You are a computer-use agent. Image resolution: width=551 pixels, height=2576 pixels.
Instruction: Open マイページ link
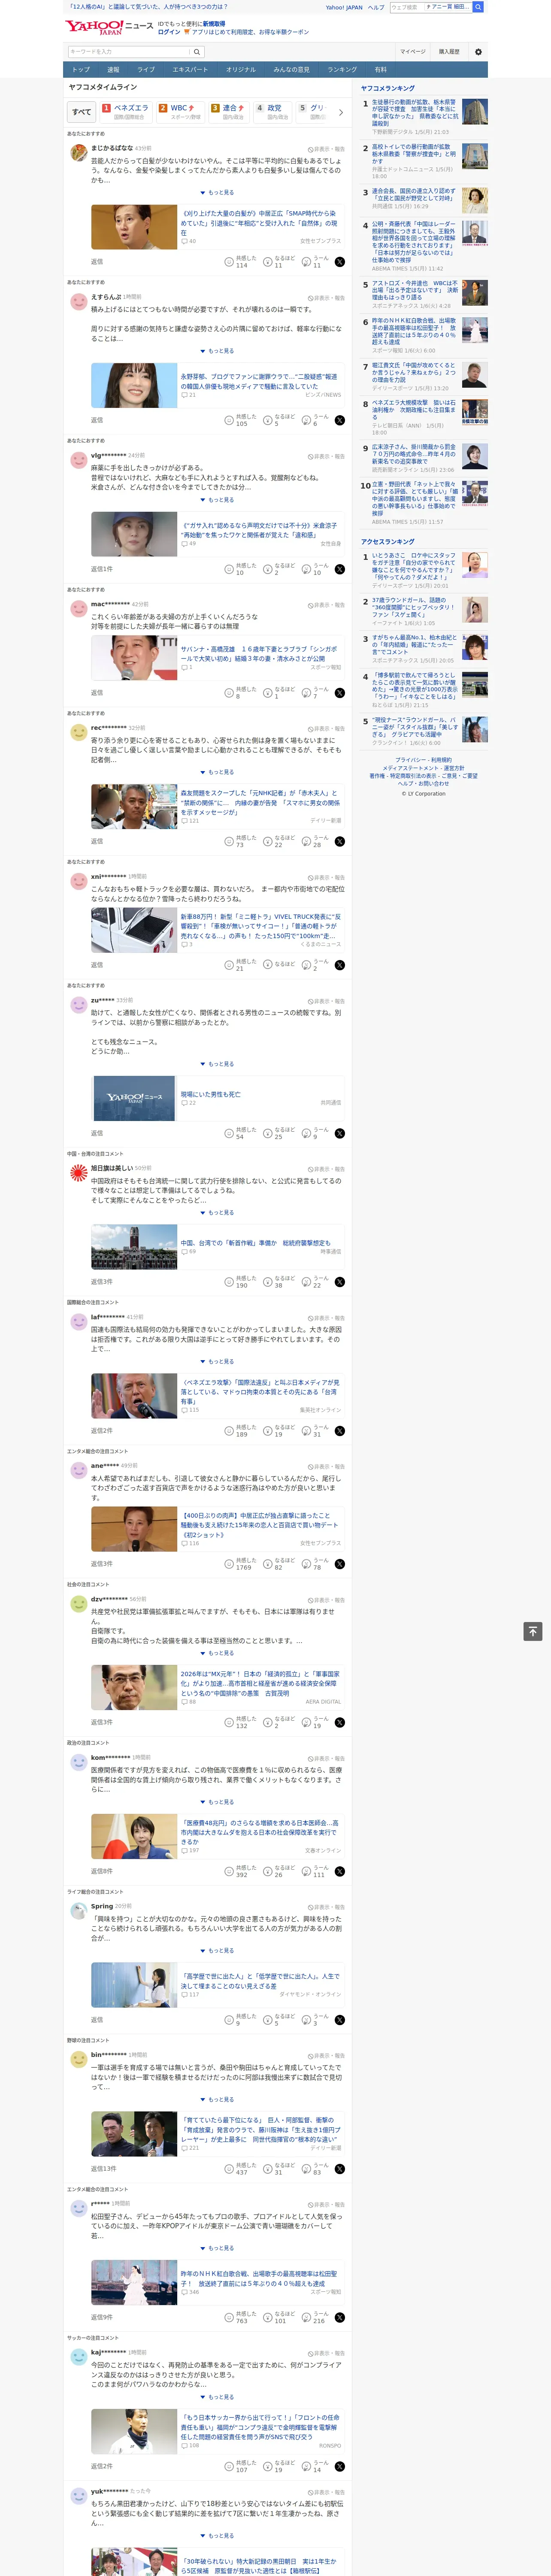(x=412, y=52)
